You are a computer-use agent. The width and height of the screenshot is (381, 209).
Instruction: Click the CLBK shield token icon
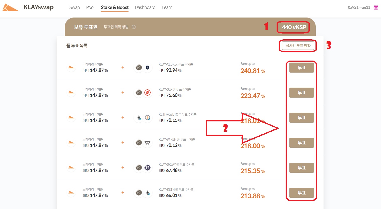pyautogui.click(x=147, y=67)
